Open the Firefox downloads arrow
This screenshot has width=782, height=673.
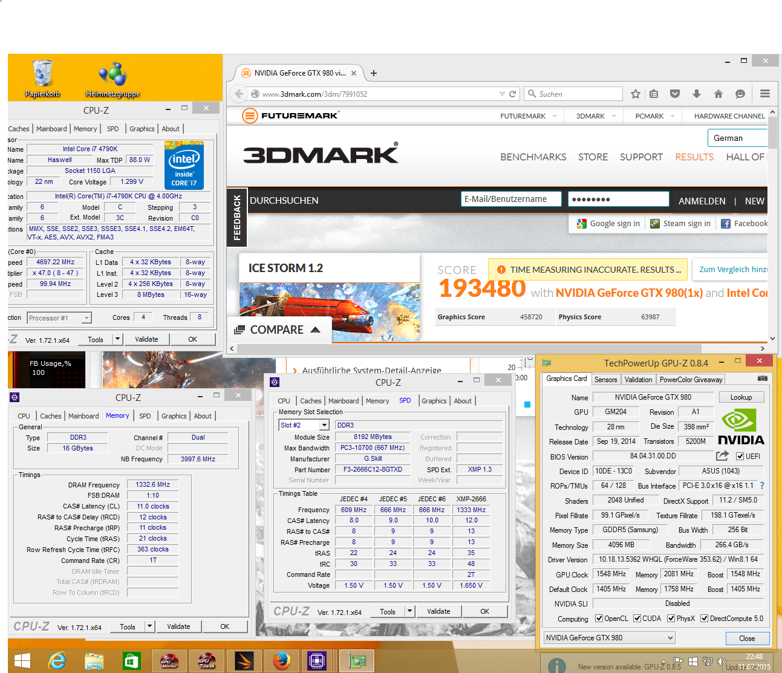tap(697, 94)
